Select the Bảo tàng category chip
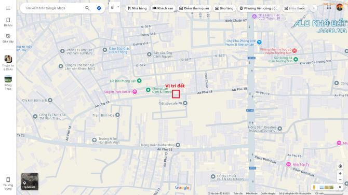The image size is (348, 195). 224,8
